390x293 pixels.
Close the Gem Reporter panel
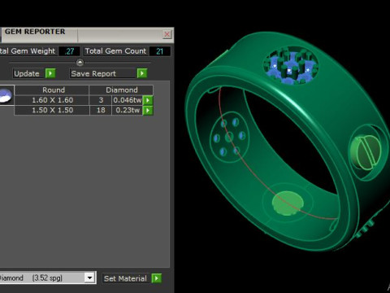(167, 34)
